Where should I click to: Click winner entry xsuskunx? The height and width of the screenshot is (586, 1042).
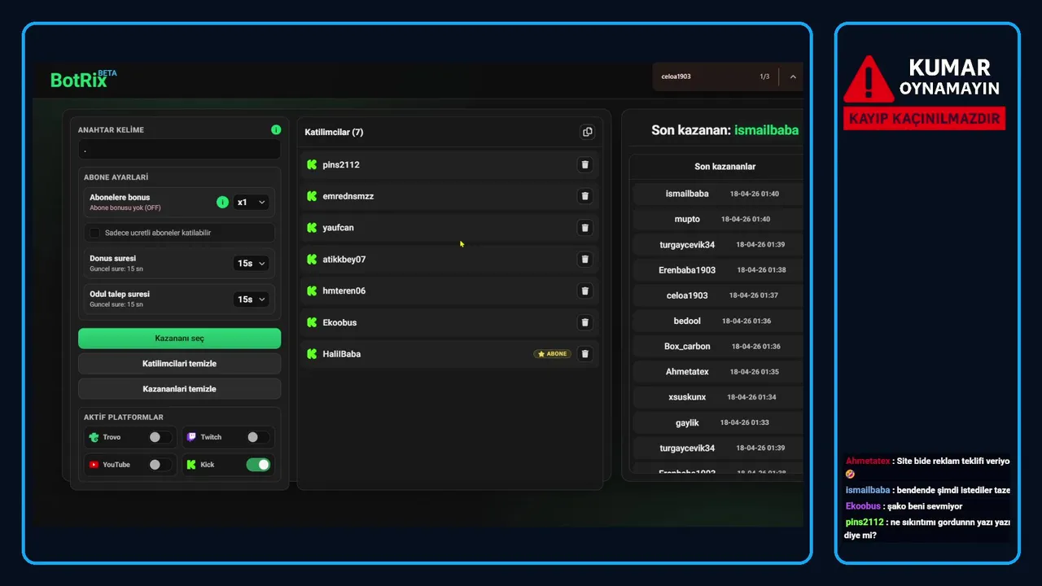(x=718, y=397)
